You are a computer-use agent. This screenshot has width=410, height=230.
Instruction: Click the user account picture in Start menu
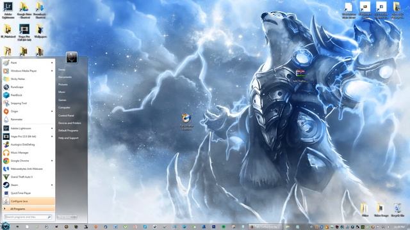(72, 57)
